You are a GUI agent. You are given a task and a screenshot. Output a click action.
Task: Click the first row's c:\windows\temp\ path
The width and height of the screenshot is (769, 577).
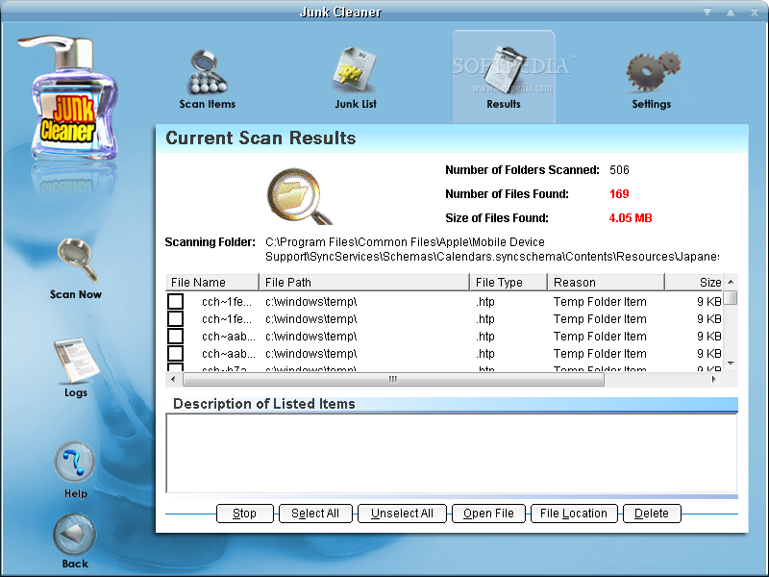(x=310, y=301)
